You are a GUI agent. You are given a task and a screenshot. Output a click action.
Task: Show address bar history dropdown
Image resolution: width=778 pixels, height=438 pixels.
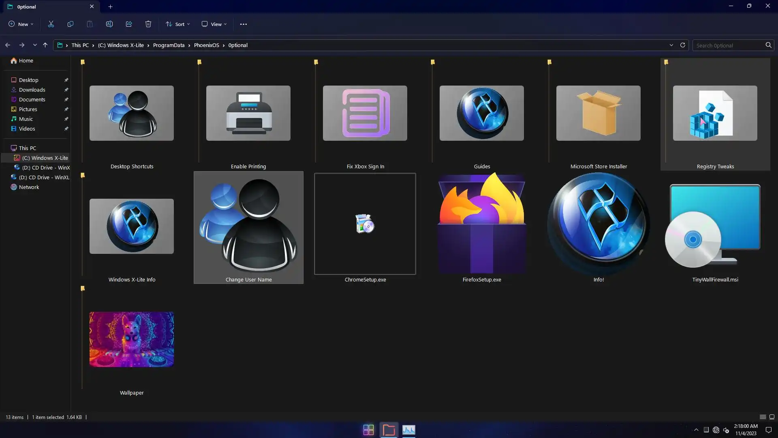(x=671, y=45)
